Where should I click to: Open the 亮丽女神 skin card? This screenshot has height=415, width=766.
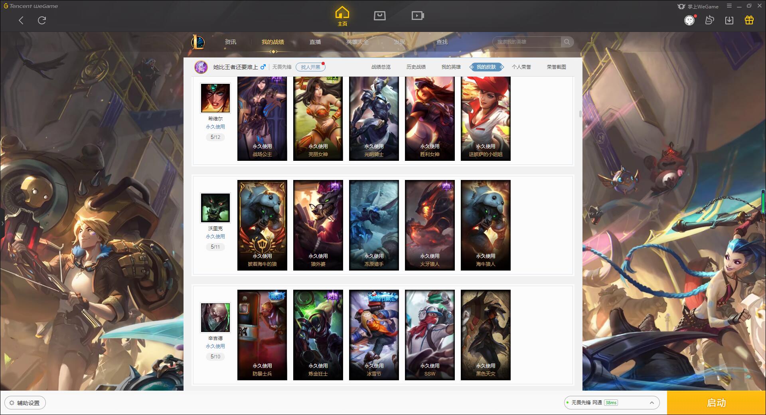coord(318,119)
